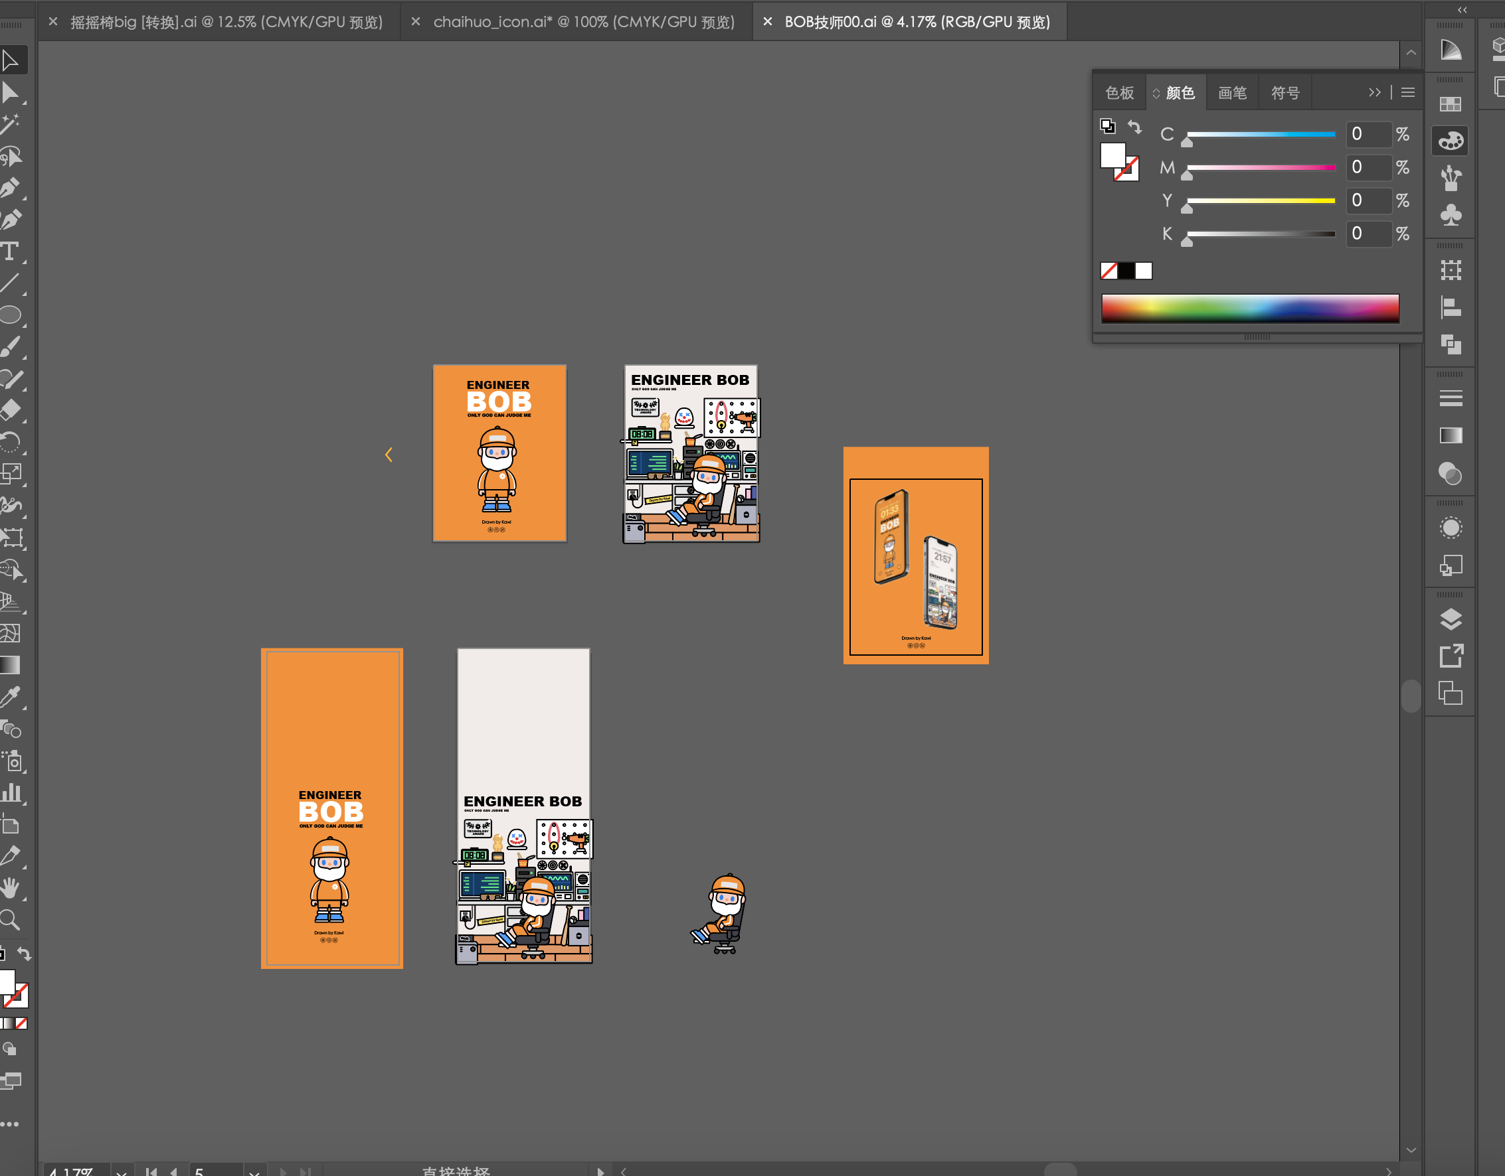Open the Color Guide panel icon

pos(1451,50)
